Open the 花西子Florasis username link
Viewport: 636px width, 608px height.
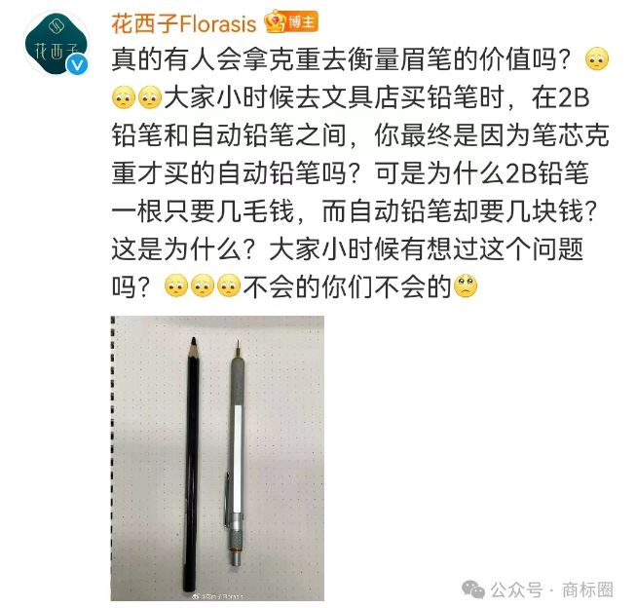click(x=184, y=23)
